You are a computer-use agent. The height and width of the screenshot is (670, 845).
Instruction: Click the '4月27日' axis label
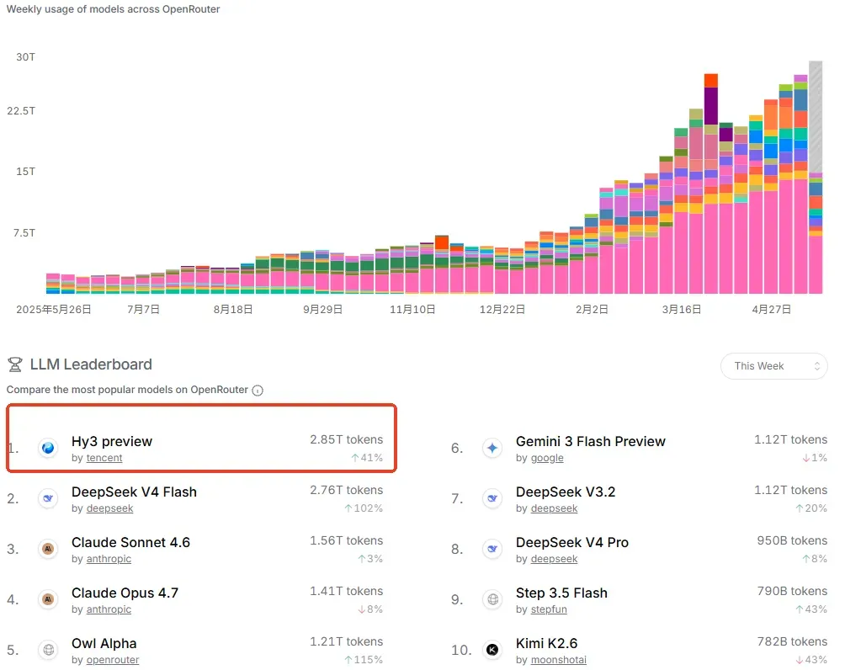pos(772,310)
